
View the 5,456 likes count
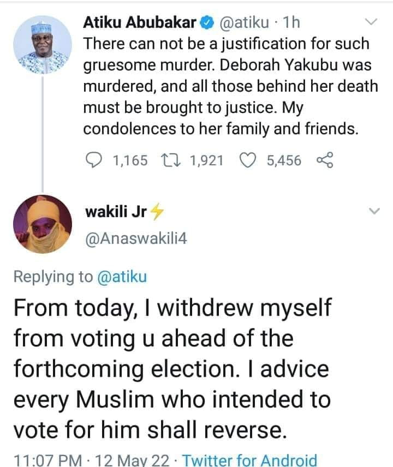click(284, 160)
